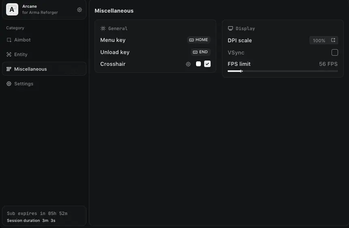Screen dimensions: 349x228
Task: Switch to the Aimbot category
Action: pos(22,40)
